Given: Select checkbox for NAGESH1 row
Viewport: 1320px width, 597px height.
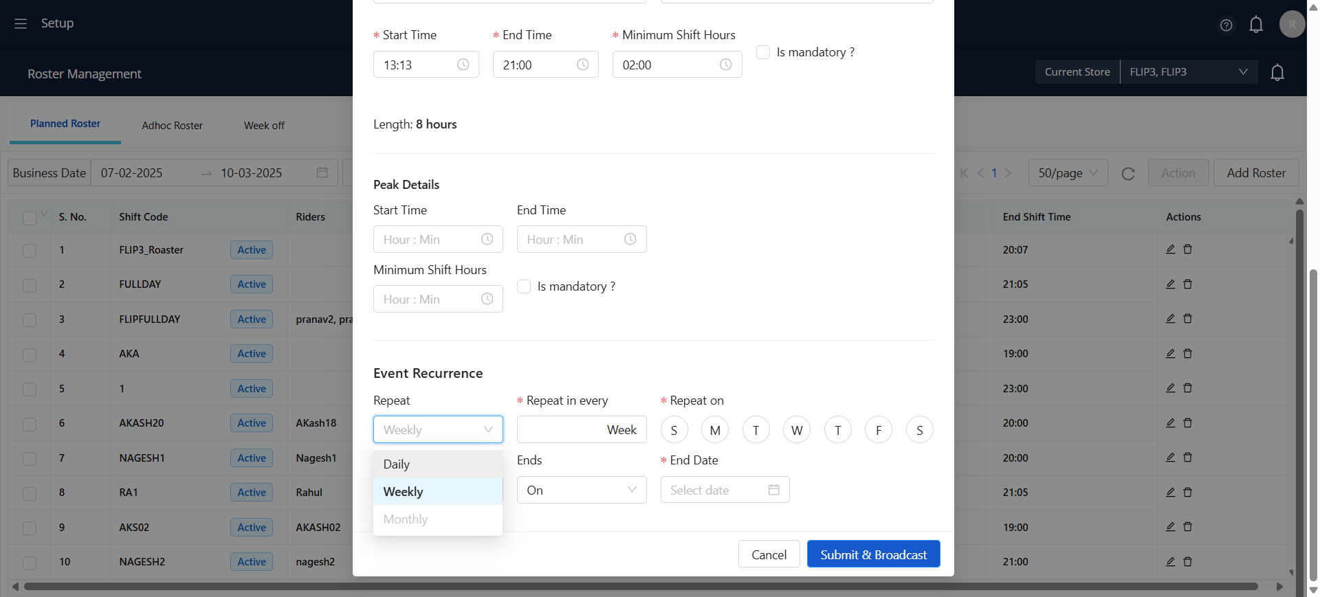Looking at the screenshot, I should click(x=30, y=459).
